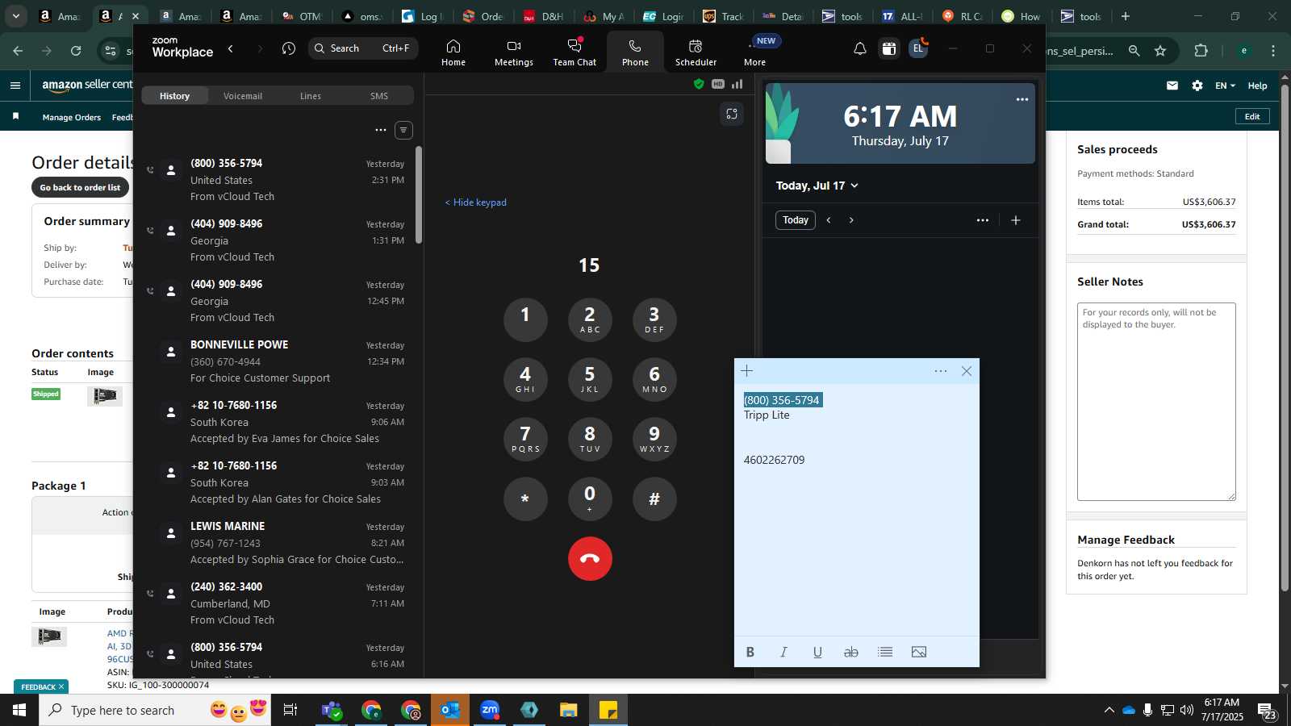Screen dimensions: 1291x726
Task: Open calendar panel more options dots
Action: 983,220
